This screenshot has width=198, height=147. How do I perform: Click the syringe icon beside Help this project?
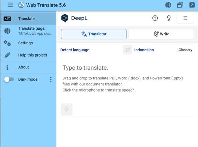pyautogui.click(x=7, y=55)
